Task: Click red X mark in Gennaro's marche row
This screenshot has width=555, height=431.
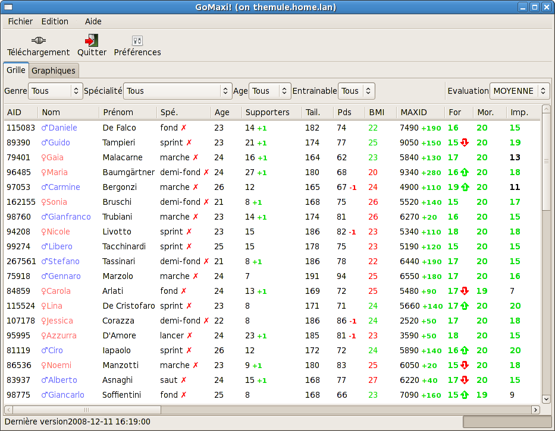Action: tap(196, 276)
